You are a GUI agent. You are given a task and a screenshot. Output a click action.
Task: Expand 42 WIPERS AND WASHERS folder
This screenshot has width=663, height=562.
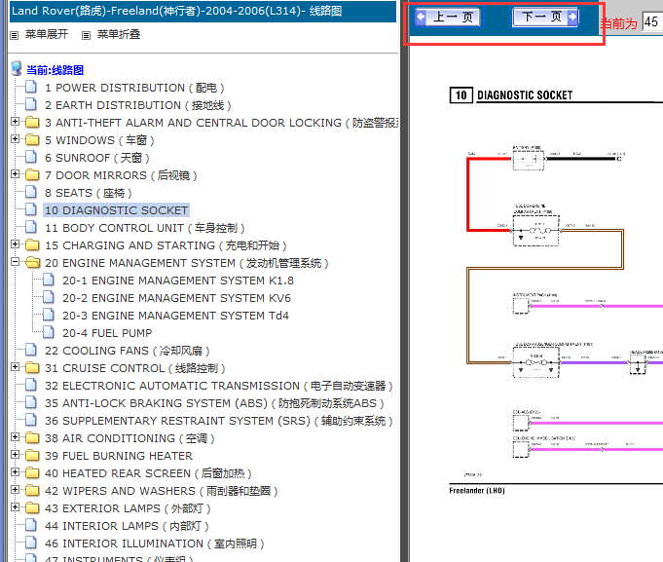[x=16, y=490]
